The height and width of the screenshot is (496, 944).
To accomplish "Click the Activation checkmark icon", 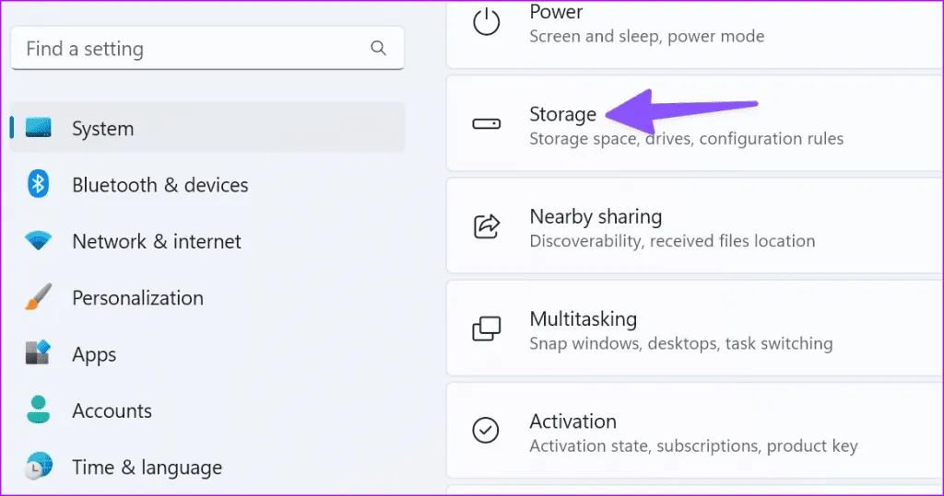I will coord(486,430).
